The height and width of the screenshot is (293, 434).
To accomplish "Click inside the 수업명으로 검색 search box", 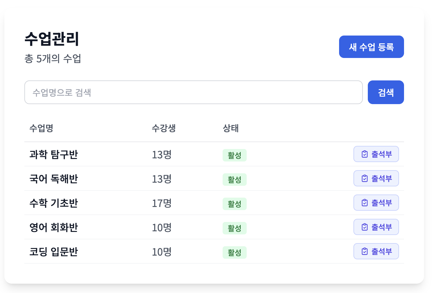I will pyautogui.click(x=194, y=92).
